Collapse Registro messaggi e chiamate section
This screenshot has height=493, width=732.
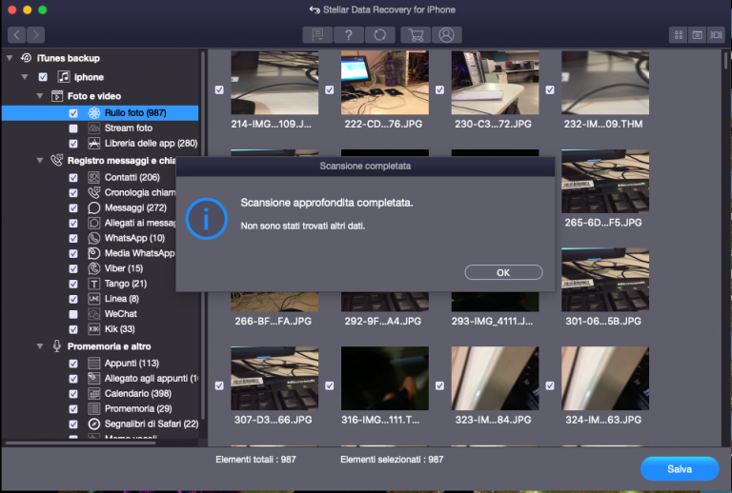[40, 160]
